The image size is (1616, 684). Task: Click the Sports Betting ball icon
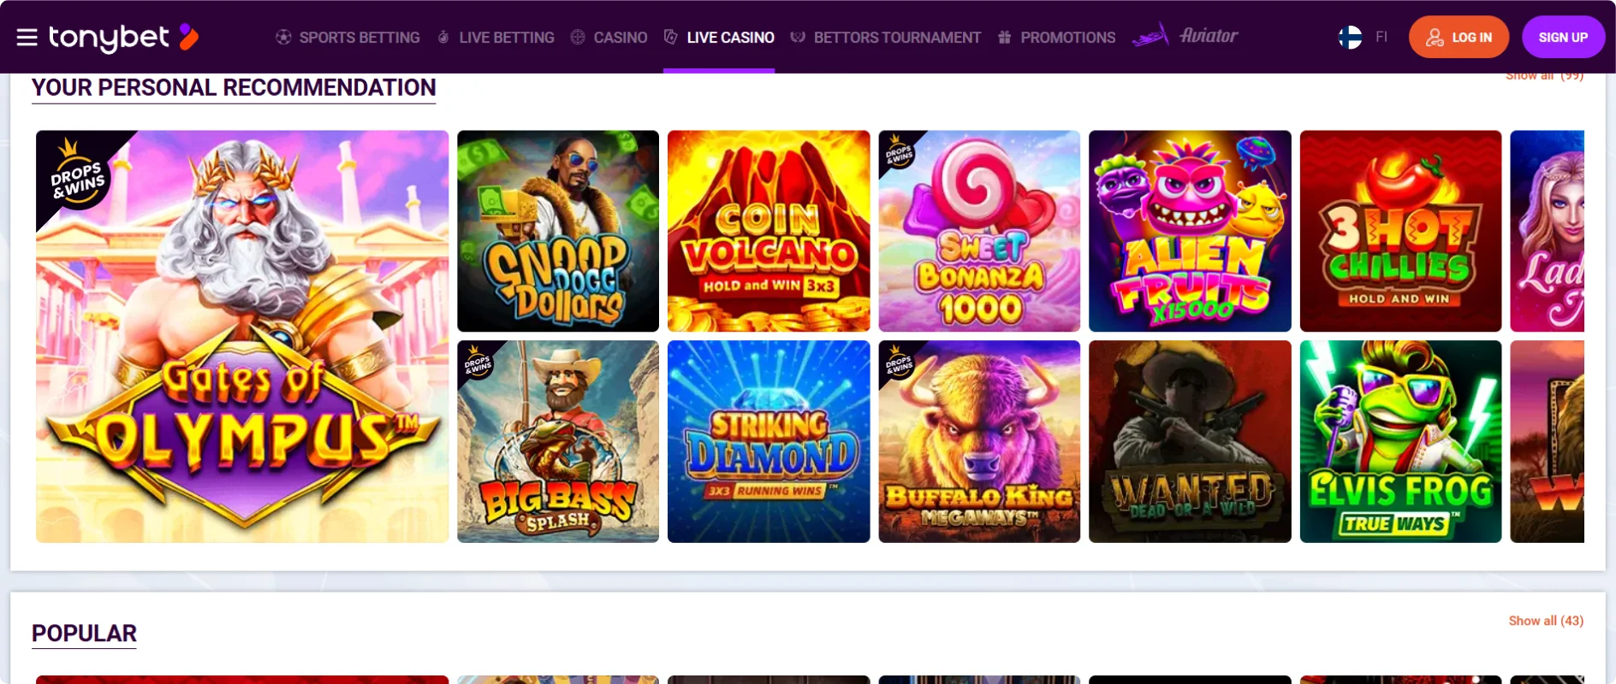(x=283, y=38)
